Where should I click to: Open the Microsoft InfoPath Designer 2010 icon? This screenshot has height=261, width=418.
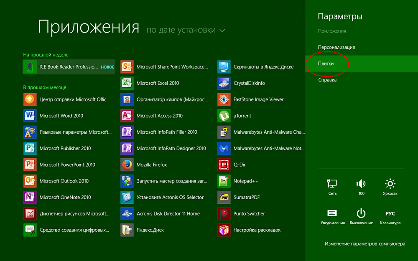point(127,148)
